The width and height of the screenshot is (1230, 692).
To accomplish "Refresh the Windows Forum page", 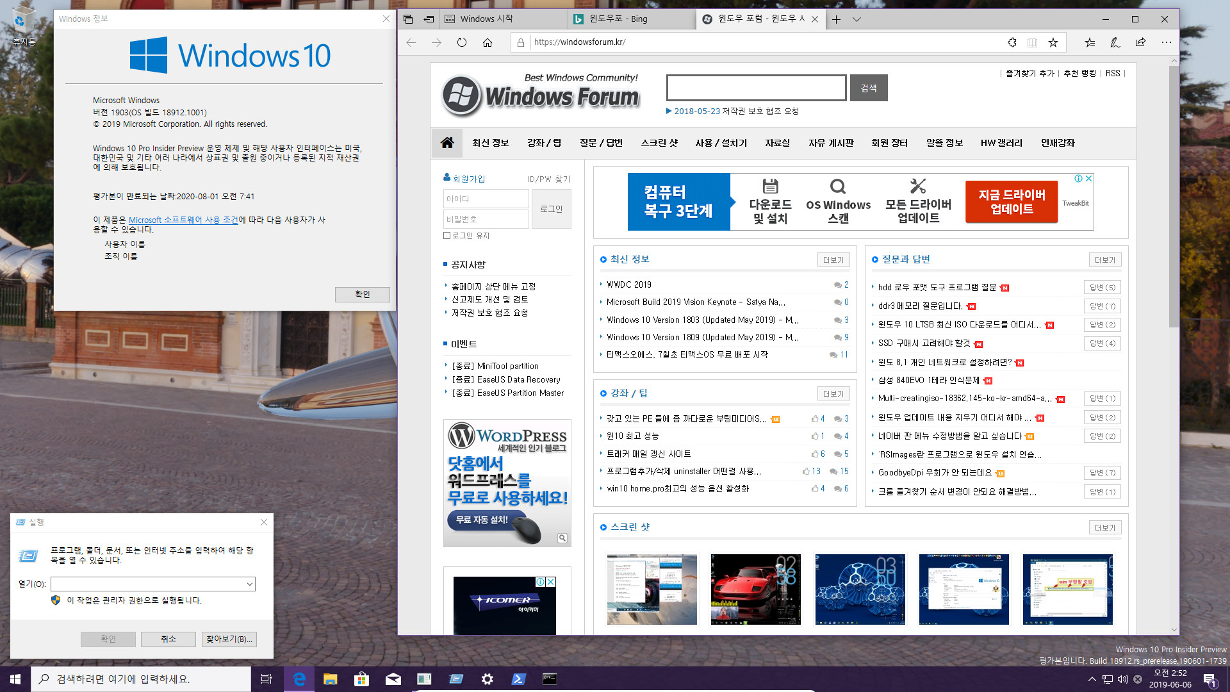I will pos(462,42).
